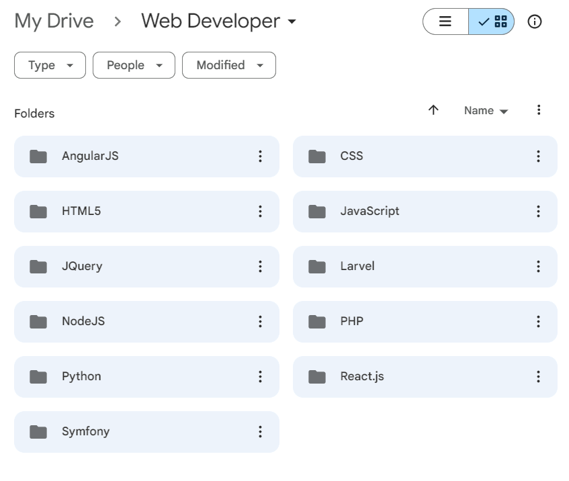Click the PHP folder icon
569x481 pixels.
[x=317, y=322]
